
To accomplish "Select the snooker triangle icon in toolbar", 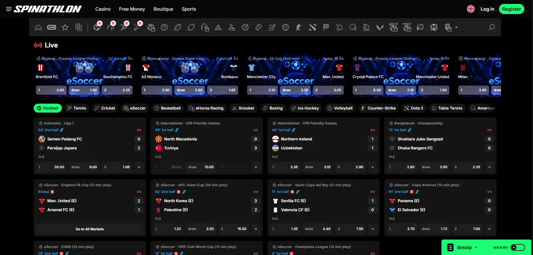I will tap(218, 27).
